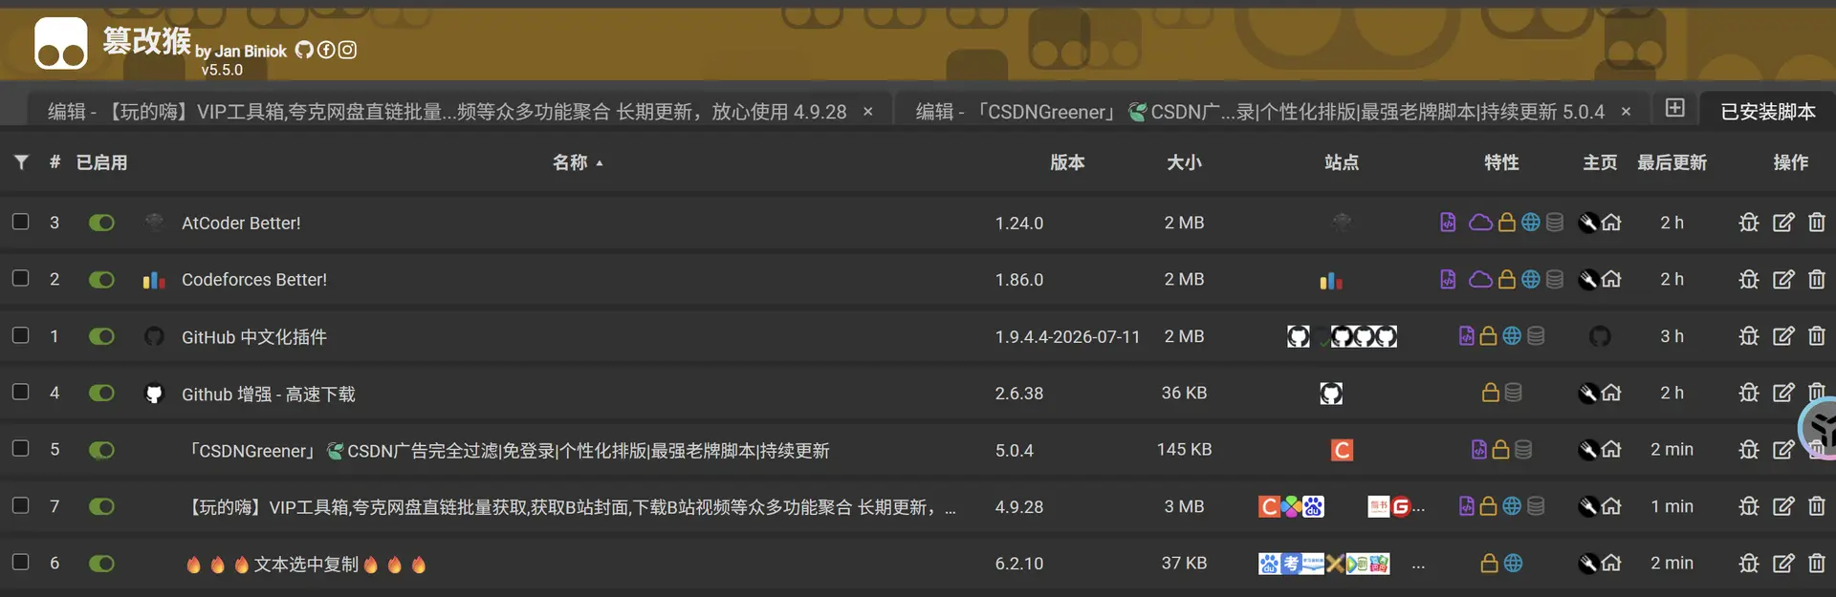Image resolution: width=1836 pixels, height=597 pixels.
Task: Click the 145 KB size cell
Action: [1184, 449]
